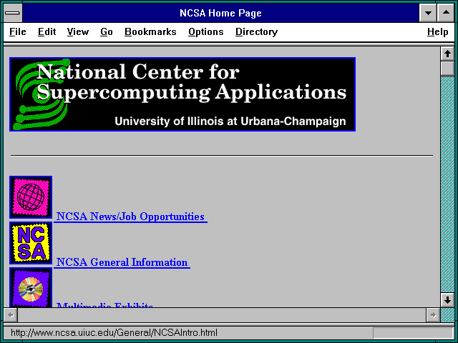Maximize the NCSA Home Page window

(x=446, y=13)
